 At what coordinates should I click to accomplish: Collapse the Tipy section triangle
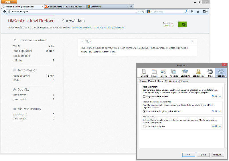click(x=83, y=41)
